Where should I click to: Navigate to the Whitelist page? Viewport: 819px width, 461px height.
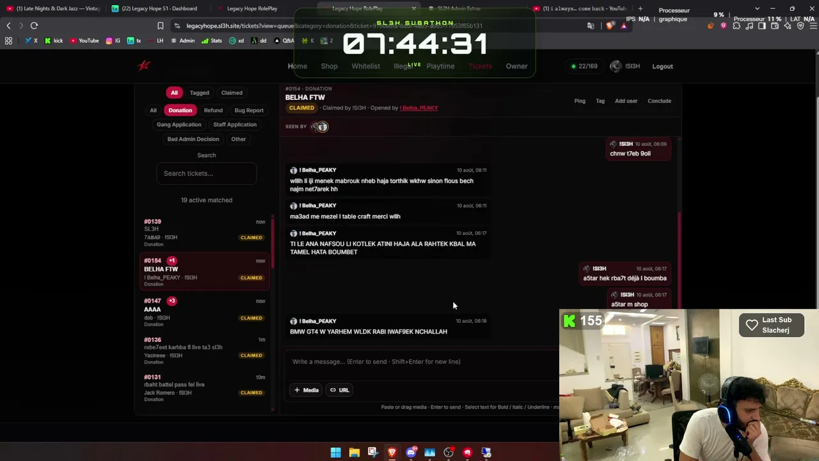coord(365,66)
